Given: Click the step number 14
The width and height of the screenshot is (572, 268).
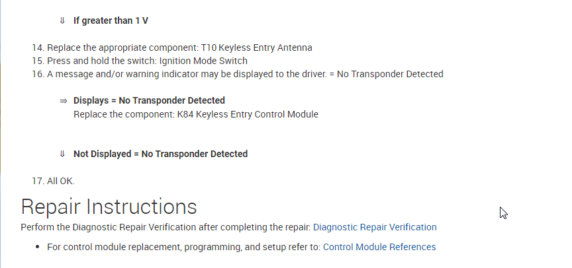Looking at the screenshot, I should (37, 48).
